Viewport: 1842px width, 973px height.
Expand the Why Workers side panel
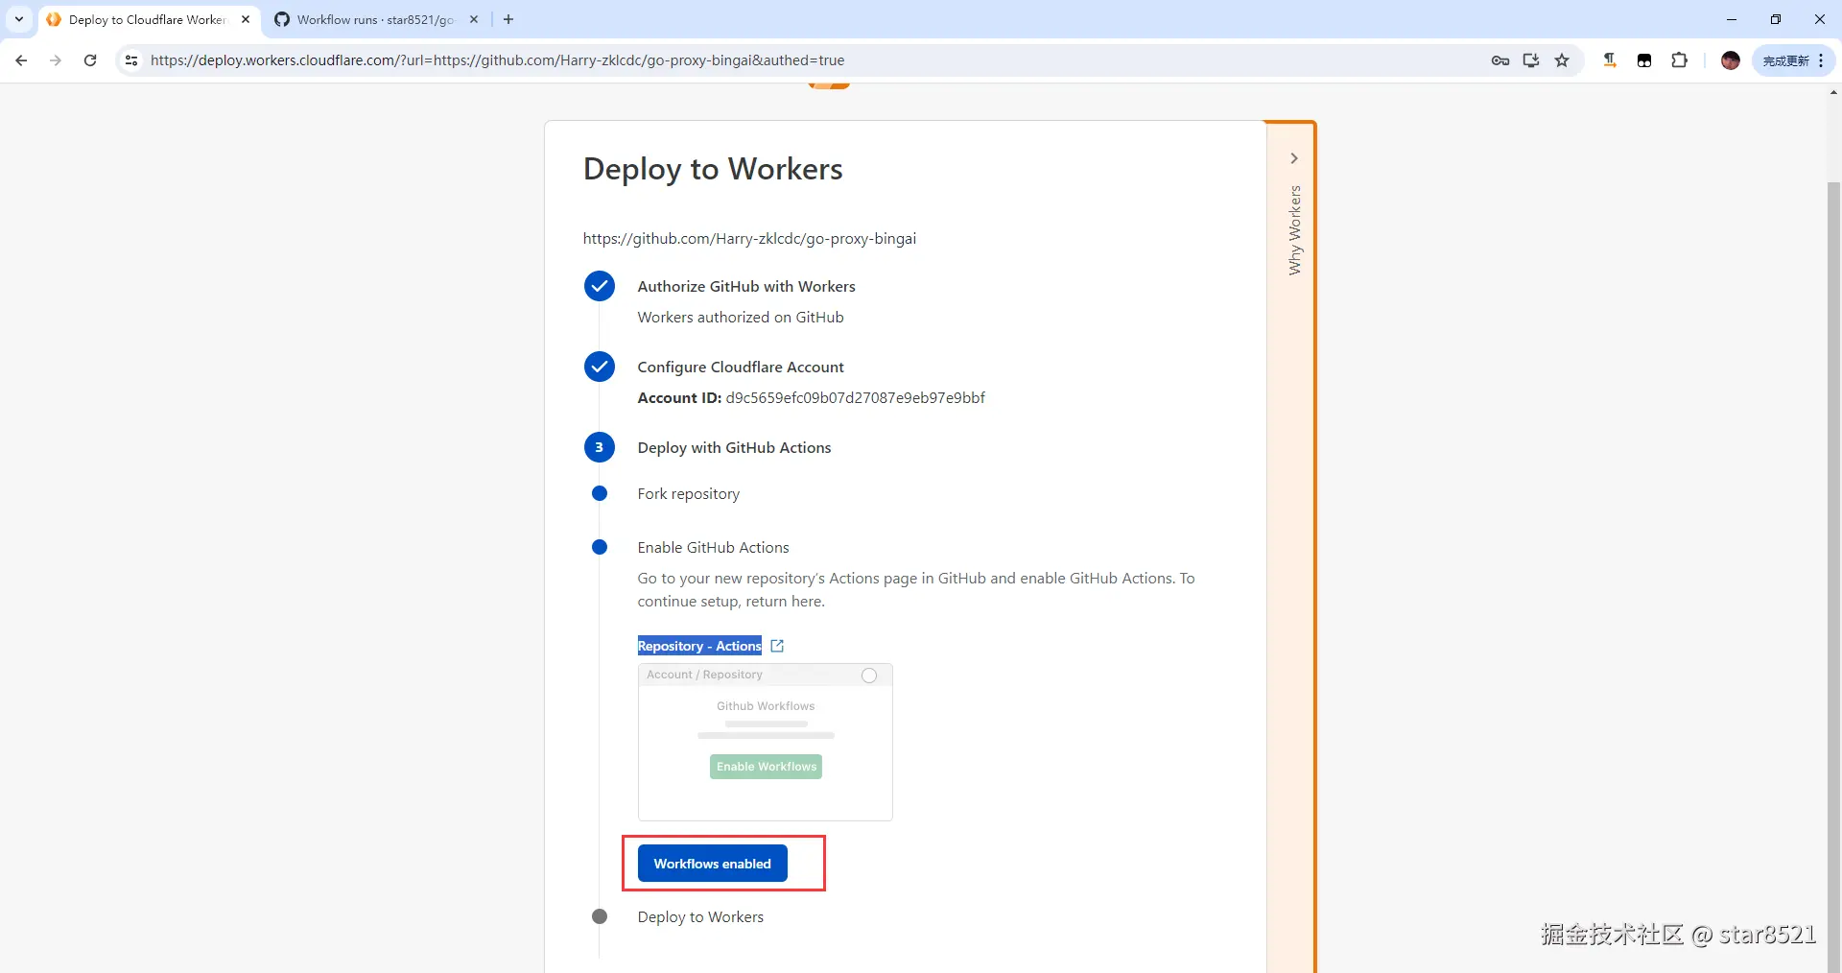[x=1294, y=158]
